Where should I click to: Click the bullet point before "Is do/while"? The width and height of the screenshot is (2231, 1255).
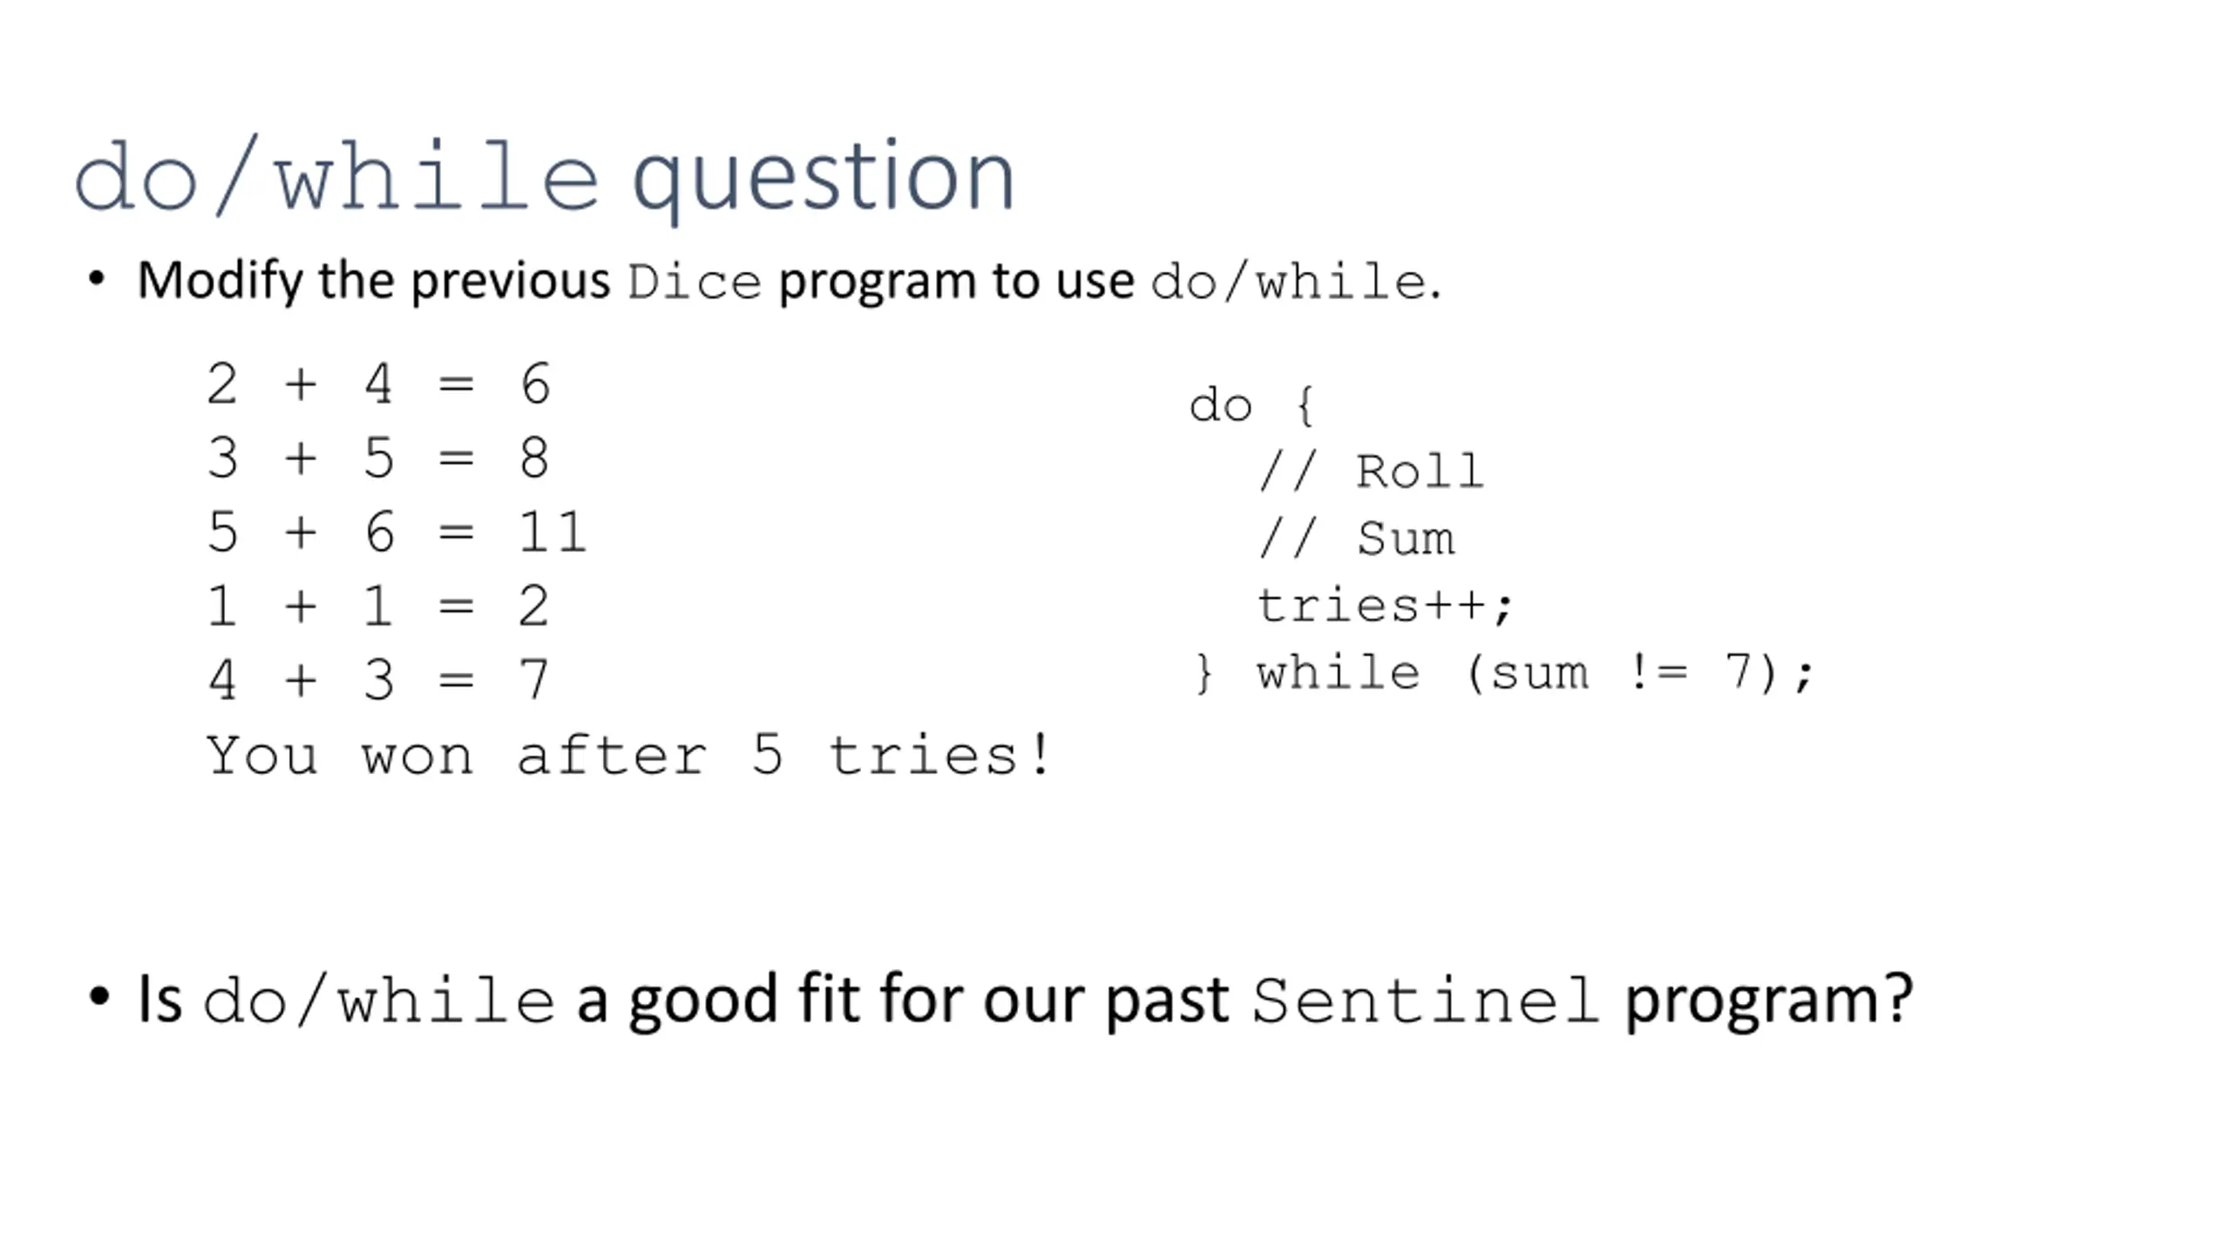click(98, 996)
